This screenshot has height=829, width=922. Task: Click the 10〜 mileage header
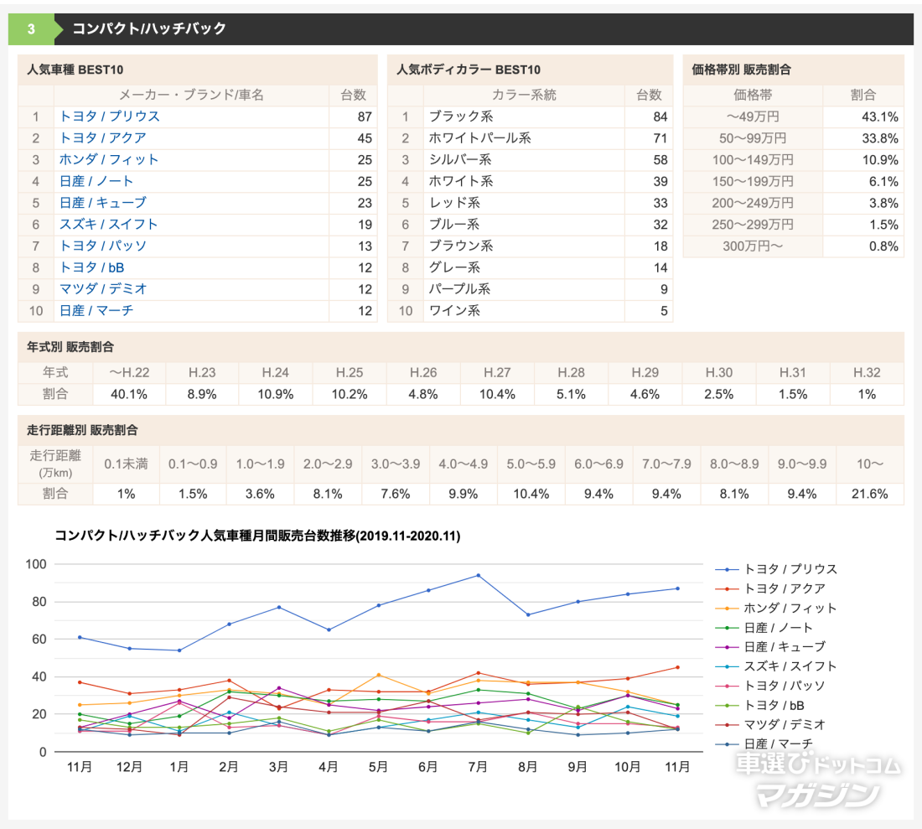[870, 464]
